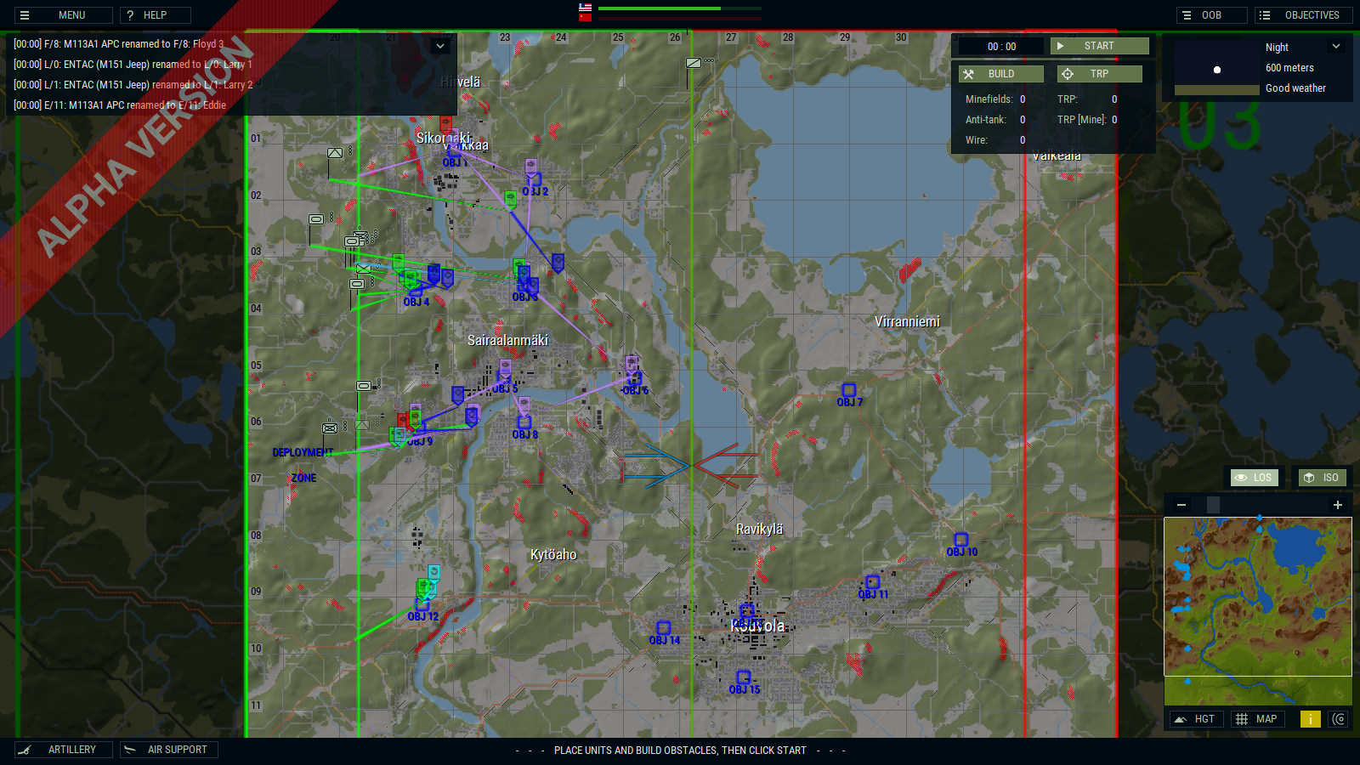Select the BUILD obstacles mode
This screenshot has width=1360, height=765.
1001,74
